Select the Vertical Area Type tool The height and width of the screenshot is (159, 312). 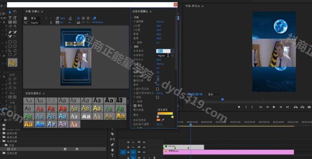pyautogui.click(x=15, y=22)
